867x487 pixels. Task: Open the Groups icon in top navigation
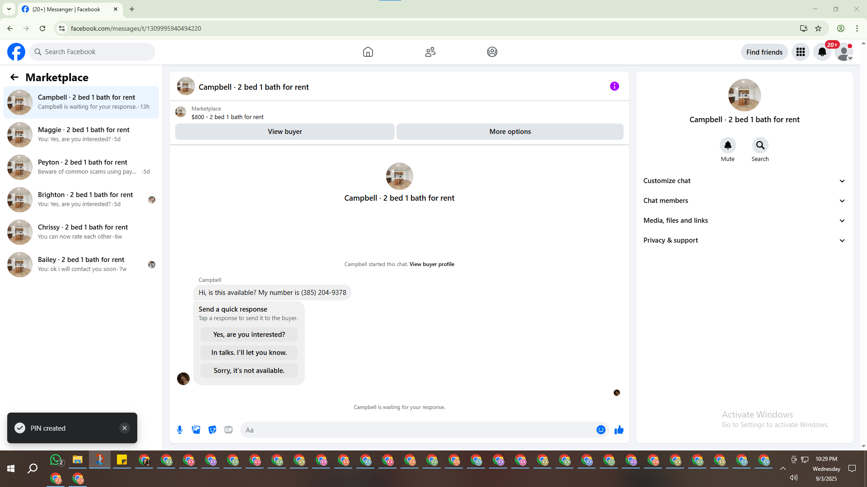click(x=492, y=52)
